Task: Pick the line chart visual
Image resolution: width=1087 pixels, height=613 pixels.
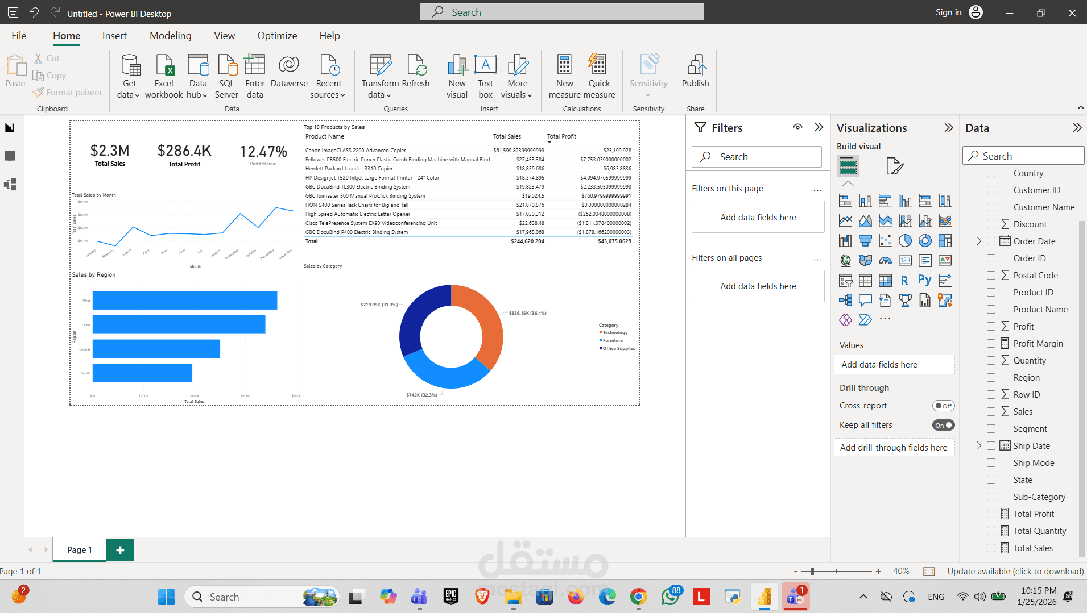Action: [x=845, y=221]
